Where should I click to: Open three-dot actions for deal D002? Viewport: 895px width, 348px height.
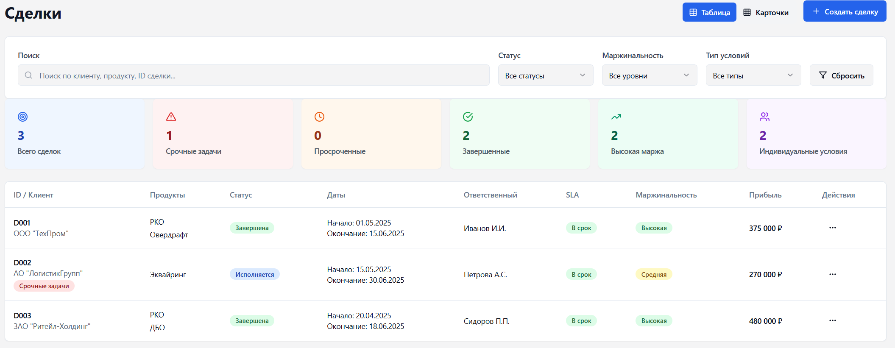click(832, 274)
